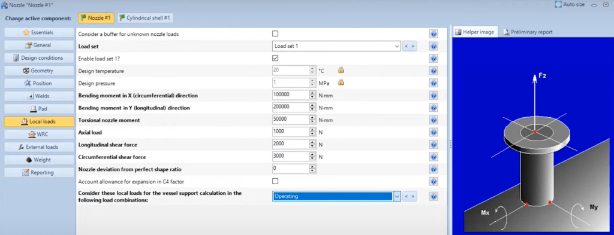Open the Reporting section
Screen dimensions: 614x235
pyautogui.click(x=39, y=173)
